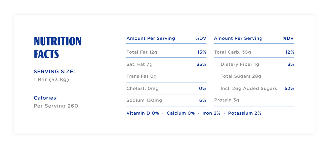Click Incl. 26g Added Sugars row
The width and height of the screenshot is (328, 150).
pos(254,88)
